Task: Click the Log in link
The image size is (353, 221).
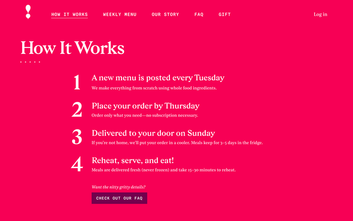Action: [x=320, y=15]
